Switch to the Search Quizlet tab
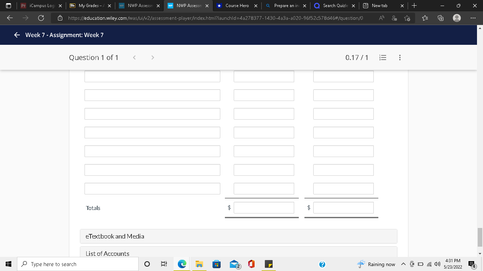The image size is (483, 271). coord(334,6)
